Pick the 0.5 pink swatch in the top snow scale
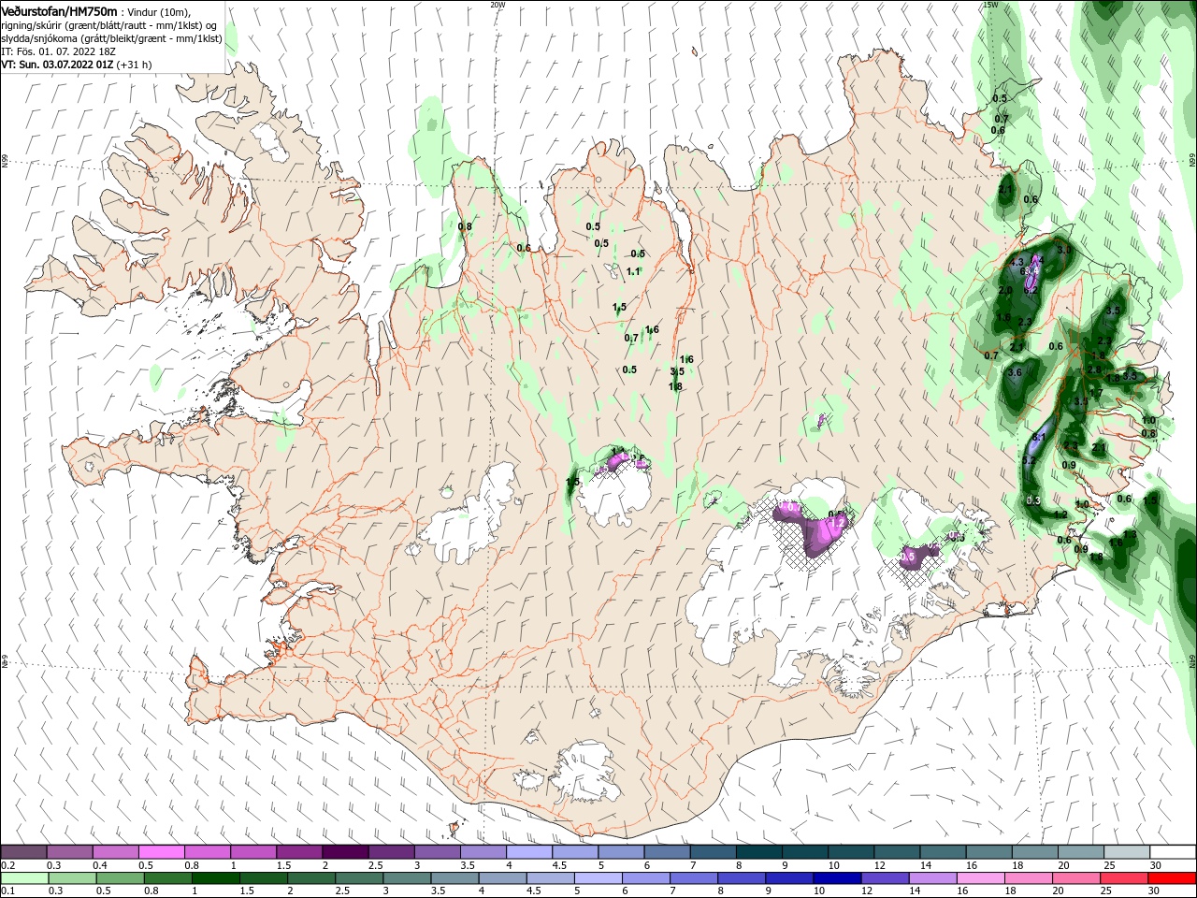Image resolution: width=1197 pixels, height=898 pixels. 162,851
